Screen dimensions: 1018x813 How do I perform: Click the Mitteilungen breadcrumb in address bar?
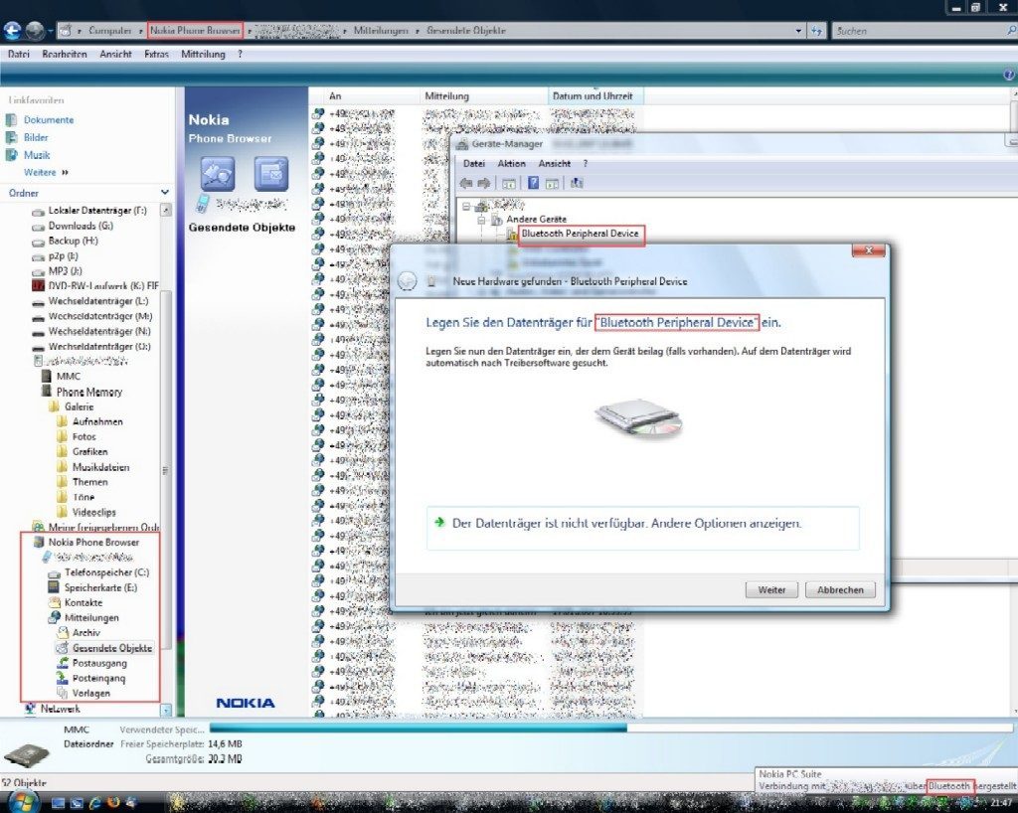tap(381, 31)
